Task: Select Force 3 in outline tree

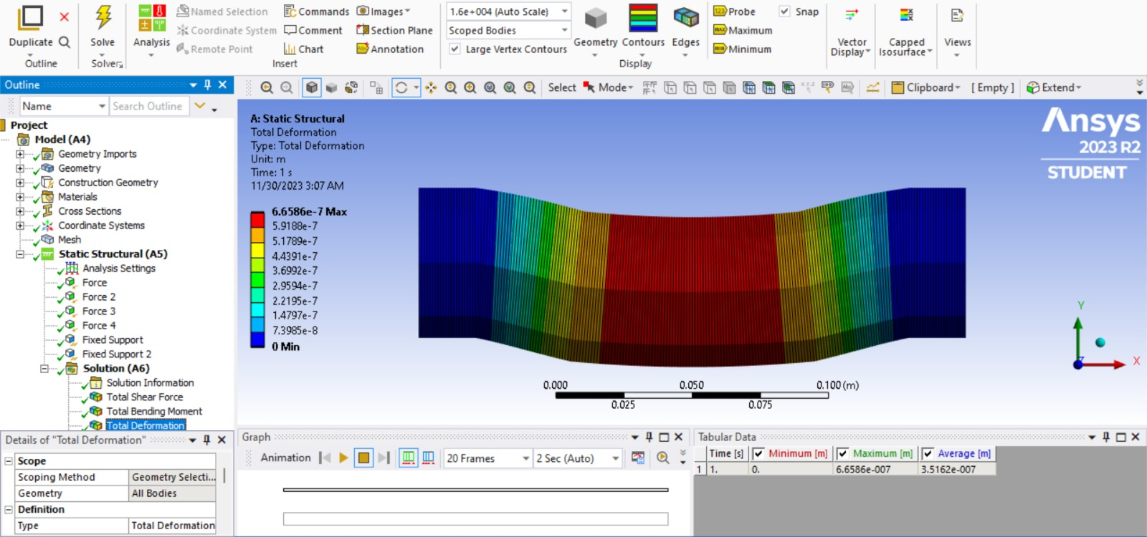Action: pyautogui.click(x=98, y=311)
